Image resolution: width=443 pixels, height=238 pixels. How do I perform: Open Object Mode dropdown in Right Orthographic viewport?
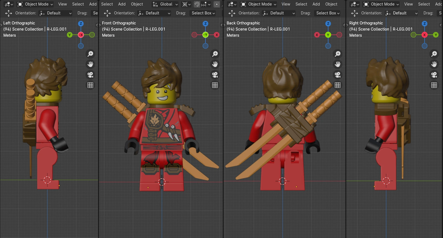[381, 4]
